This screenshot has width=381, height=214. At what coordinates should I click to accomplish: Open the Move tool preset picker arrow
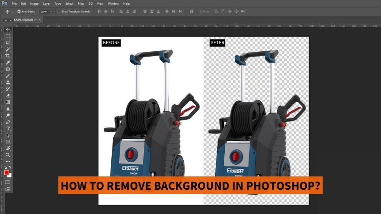click(x=13, y=11)
